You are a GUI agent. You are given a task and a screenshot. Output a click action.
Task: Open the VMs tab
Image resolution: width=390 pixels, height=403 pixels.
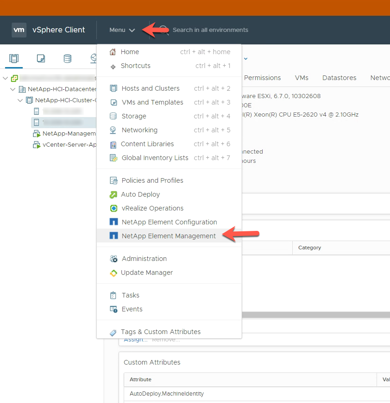tap(302, 78)
